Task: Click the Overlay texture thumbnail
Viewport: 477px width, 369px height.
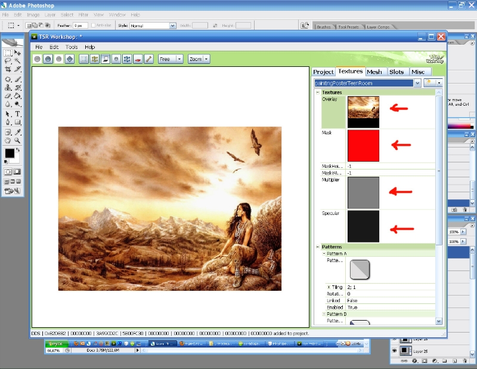Action: point(363,111)
